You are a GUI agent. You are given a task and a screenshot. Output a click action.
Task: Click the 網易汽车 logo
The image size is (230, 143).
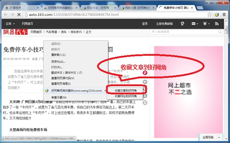[15, 32]
